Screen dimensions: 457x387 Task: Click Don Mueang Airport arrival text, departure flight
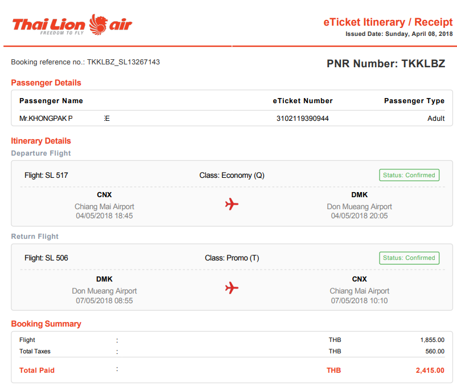point(359,207)
